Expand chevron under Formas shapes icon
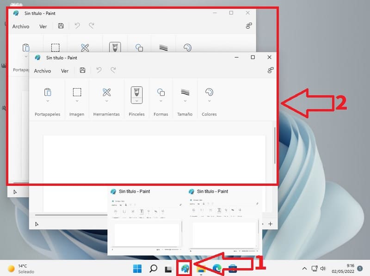 click(x=161, y=101)
